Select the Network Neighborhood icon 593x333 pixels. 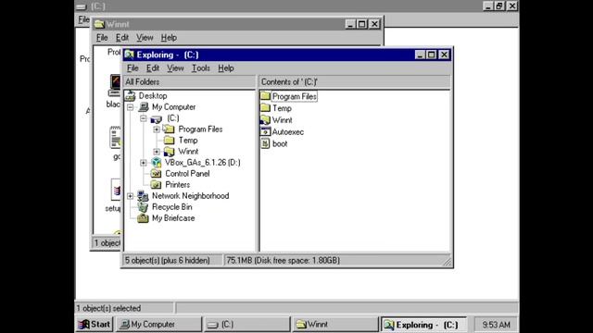pos(143,196)
